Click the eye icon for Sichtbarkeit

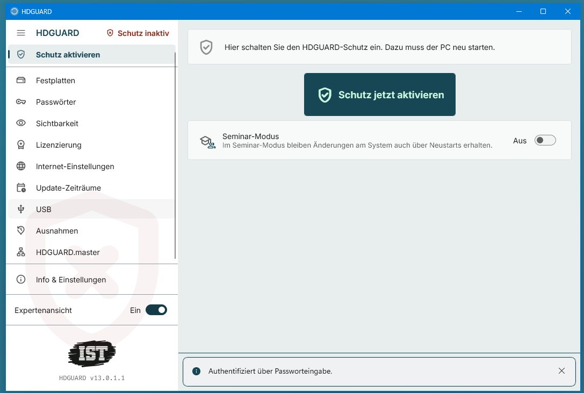pyautogui.click(x=21, y=123)
